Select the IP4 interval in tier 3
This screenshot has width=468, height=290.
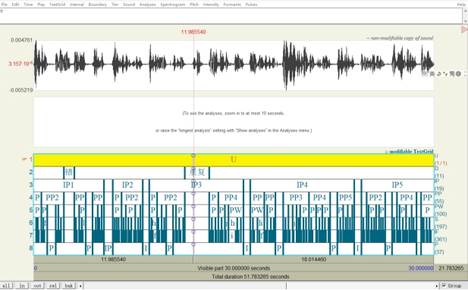(302, 185)
